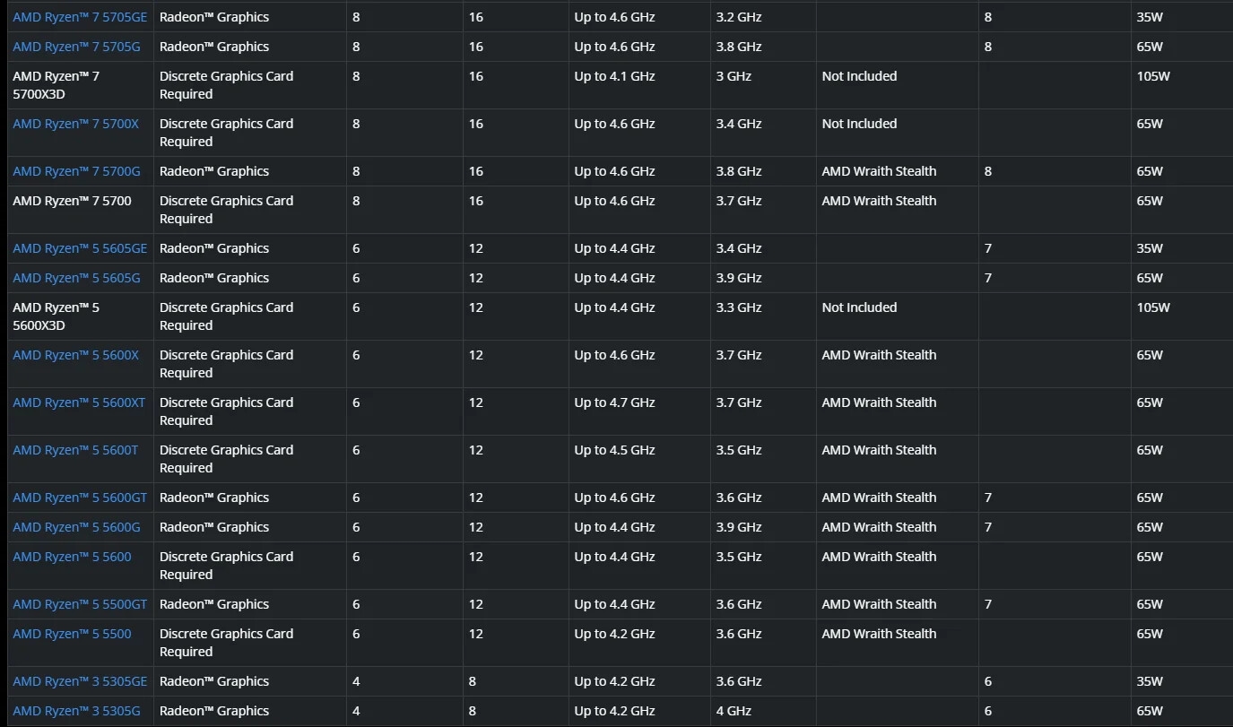The width and height of the screenshot is (1233, 727).
Task: Click the "Up to 4.1 GHz" cell
Action: coord(614,76)
